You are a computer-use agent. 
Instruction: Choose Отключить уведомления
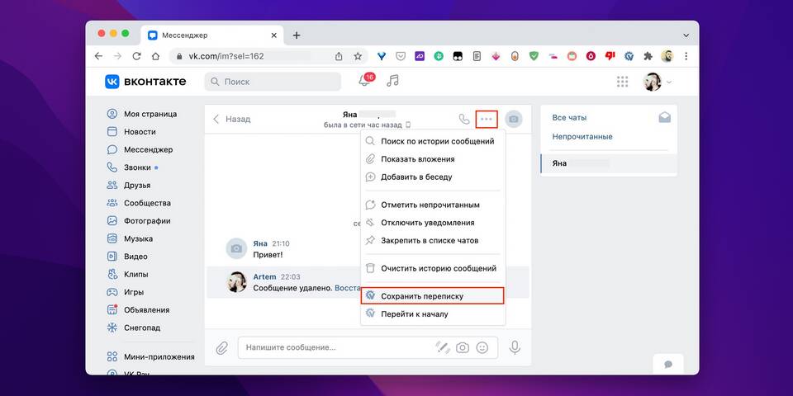pyautogui.click(x=433, y=223)
